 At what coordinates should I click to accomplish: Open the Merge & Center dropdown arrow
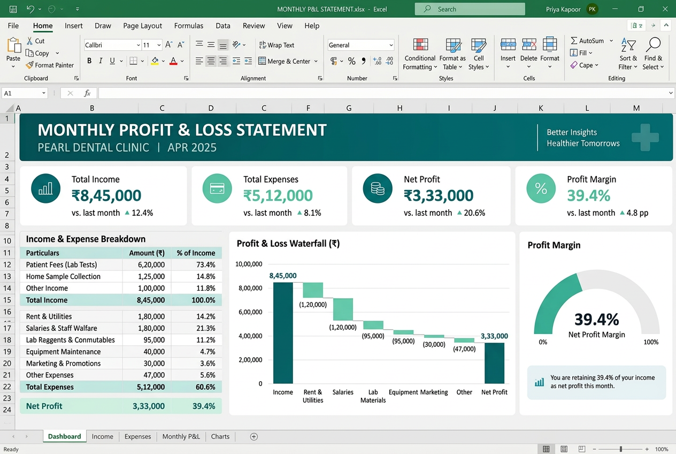click(x=316, y=61)
